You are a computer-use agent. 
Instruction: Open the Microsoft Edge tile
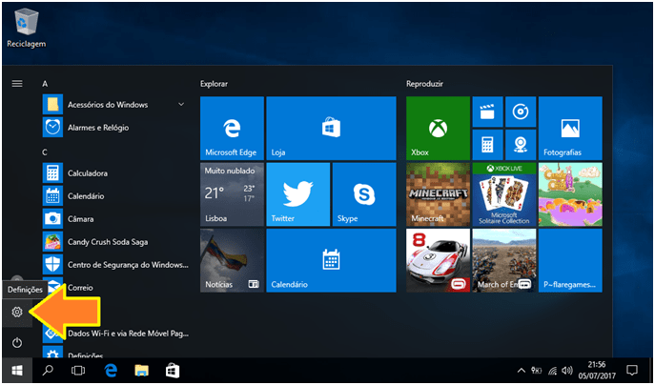231,128
